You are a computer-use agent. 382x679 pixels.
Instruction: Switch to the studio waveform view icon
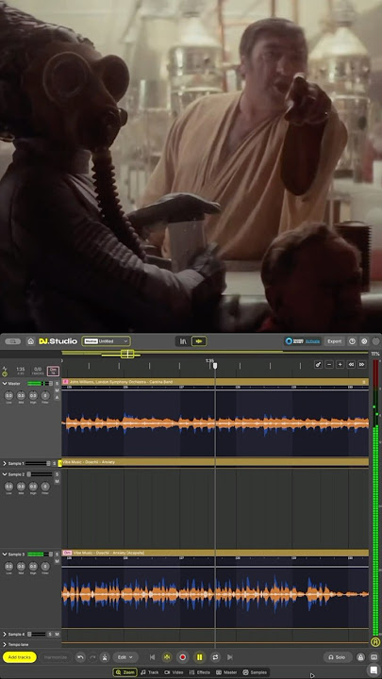(x=199, y=341)
